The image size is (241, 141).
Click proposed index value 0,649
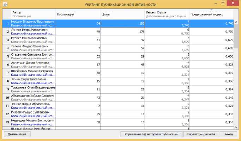[x=229, y=48]
